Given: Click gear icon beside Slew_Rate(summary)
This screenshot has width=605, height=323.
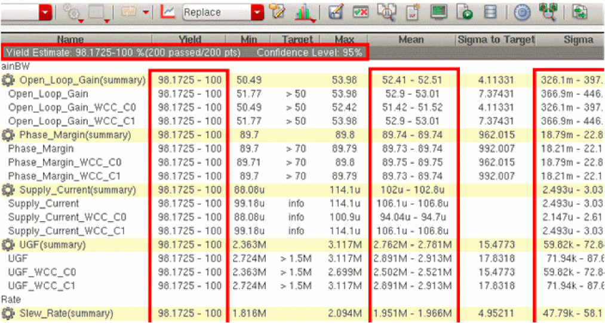Looking at the screenshot, I should coord(8,313).
